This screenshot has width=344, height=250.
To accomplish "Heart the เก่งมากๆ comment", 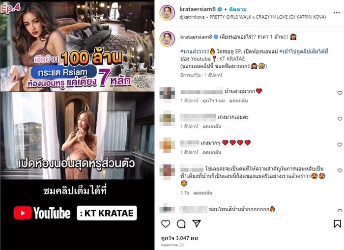I will coord(340,145).
